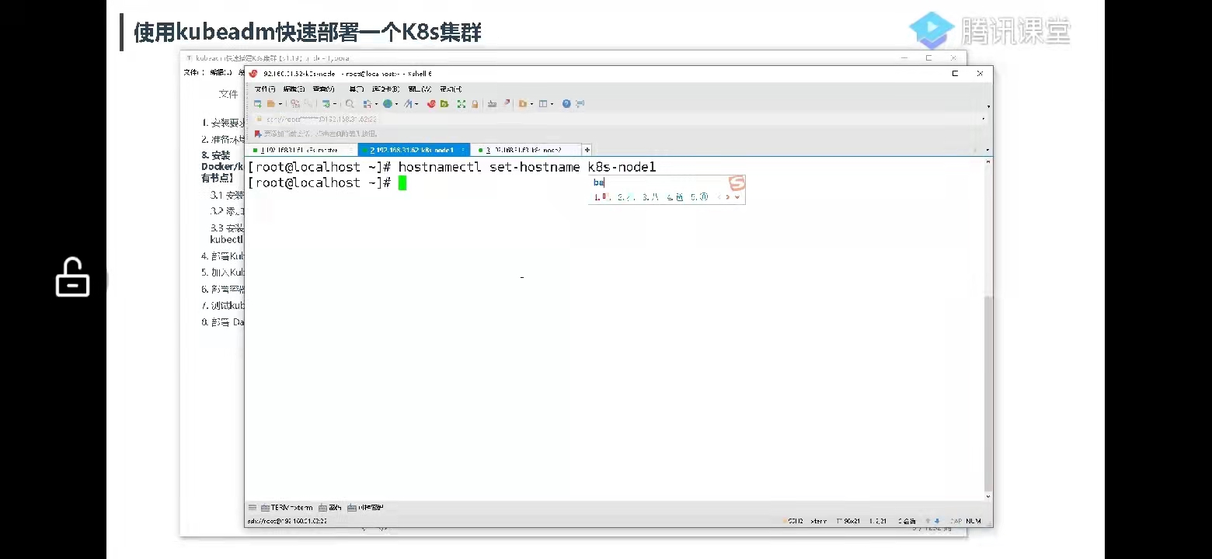Click the padlock lock-screen toolbar icon

(x=475, y=104)
